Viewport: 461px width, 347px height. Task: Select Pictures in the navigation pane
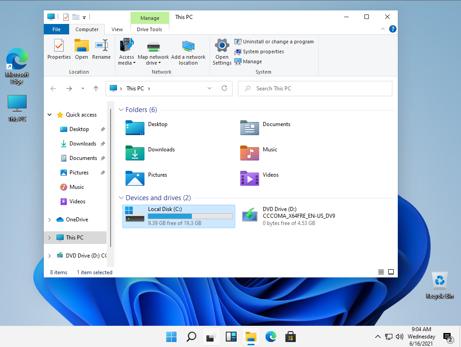click(79, 173)
